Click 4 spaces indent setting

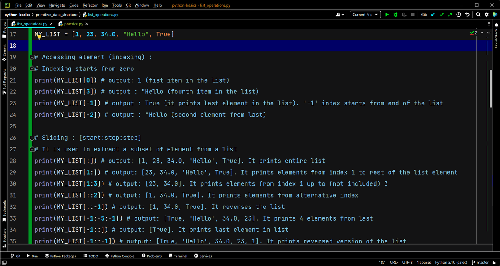pyautogui.click(x=424, y=262)
